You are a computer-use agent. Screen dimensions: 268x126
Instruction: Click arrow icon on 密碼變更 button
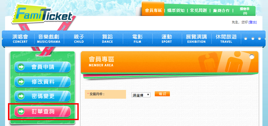click(x=21, y=96)
